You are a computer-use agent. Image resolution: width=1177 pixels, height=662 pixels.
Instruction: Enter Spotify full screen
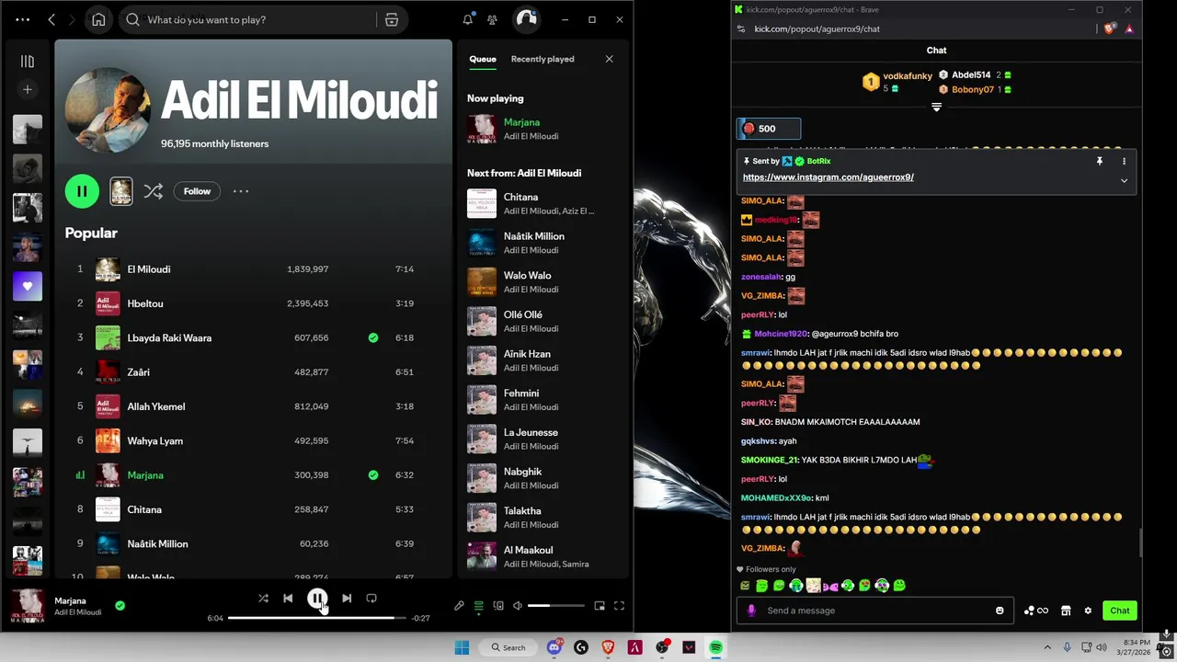[619, 606]
